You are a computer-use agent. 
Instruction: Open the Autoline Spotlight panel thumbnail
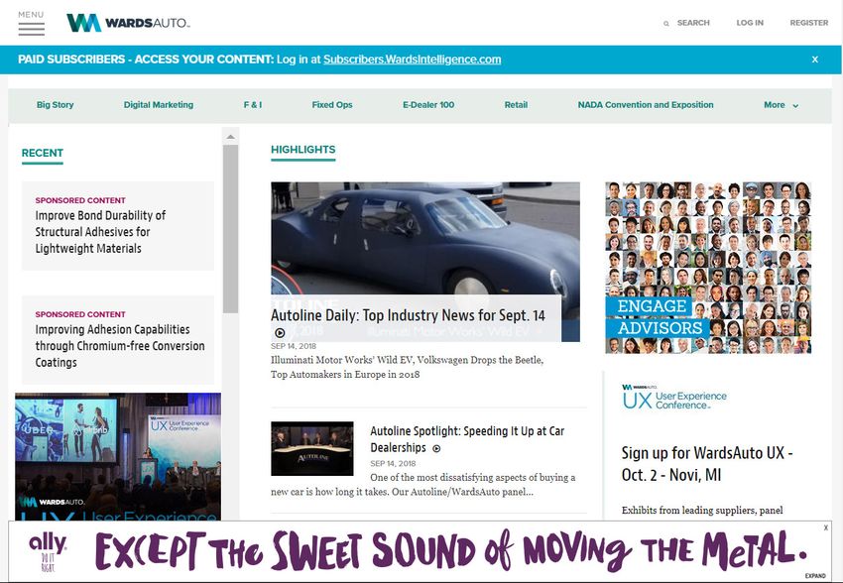(x=312, y=449)
